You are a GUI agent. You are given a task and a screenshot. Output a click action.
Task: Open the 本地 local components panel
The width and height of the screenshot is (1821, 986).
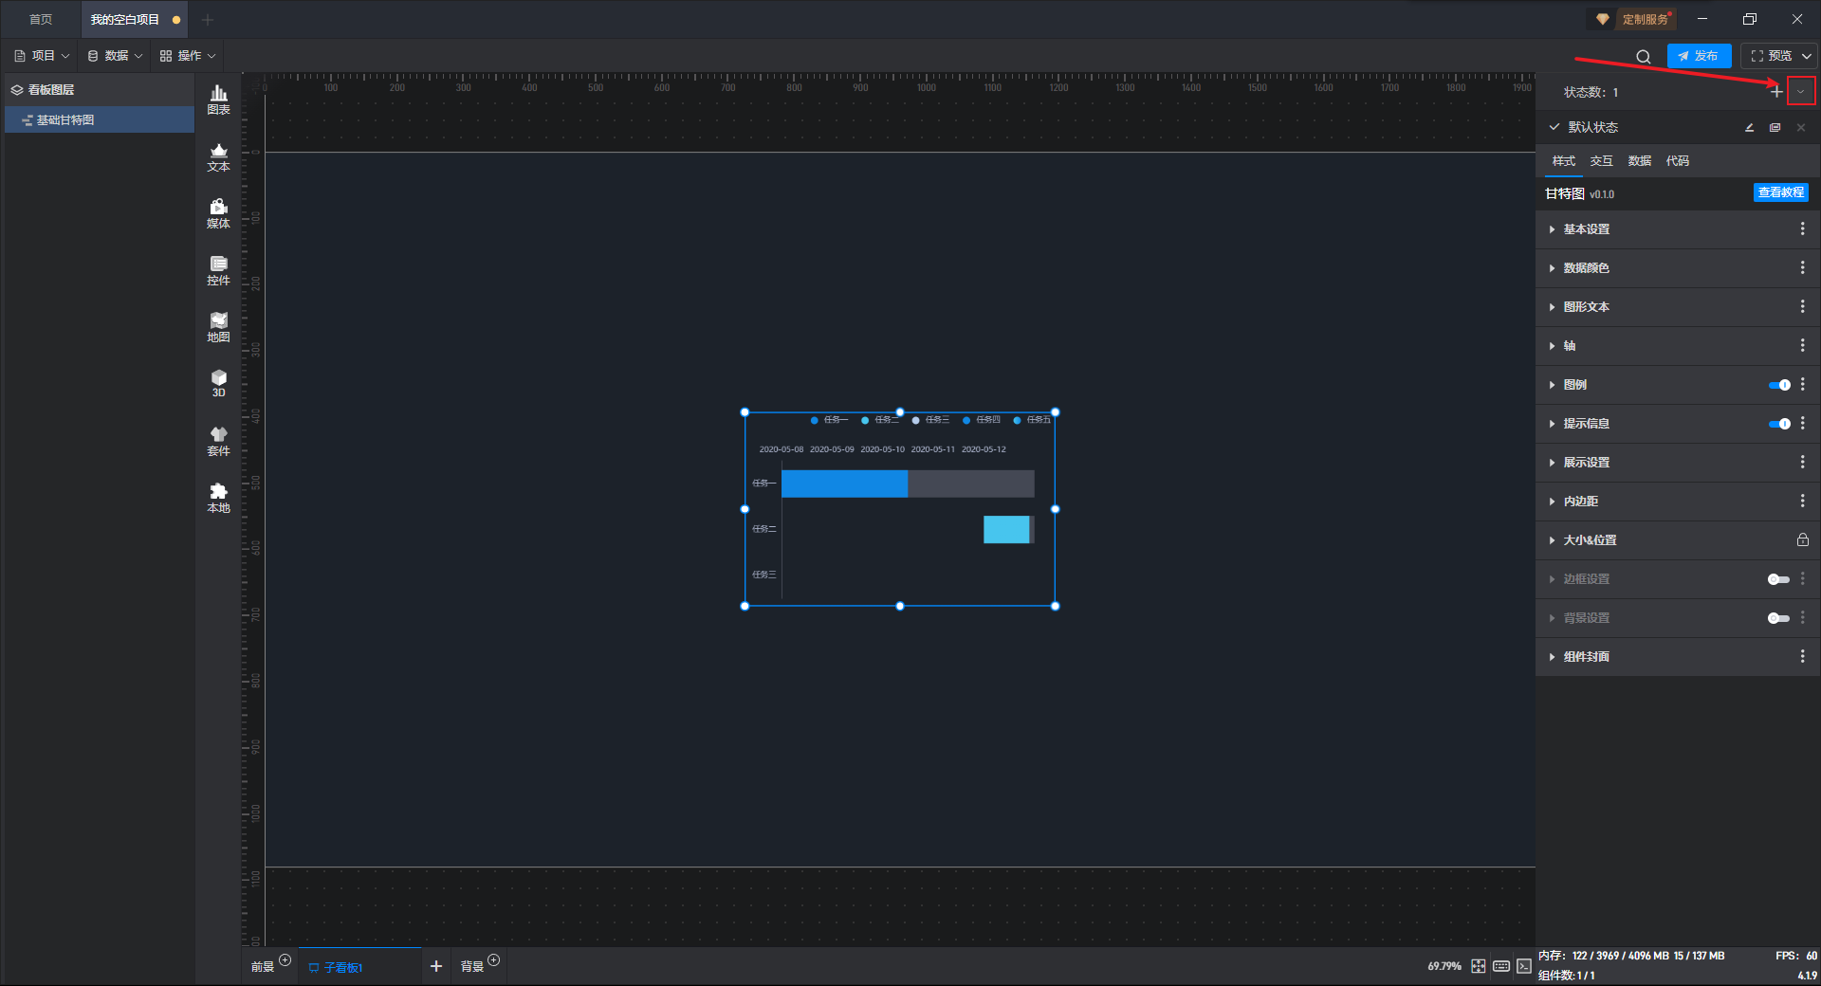tap(218, 498)
